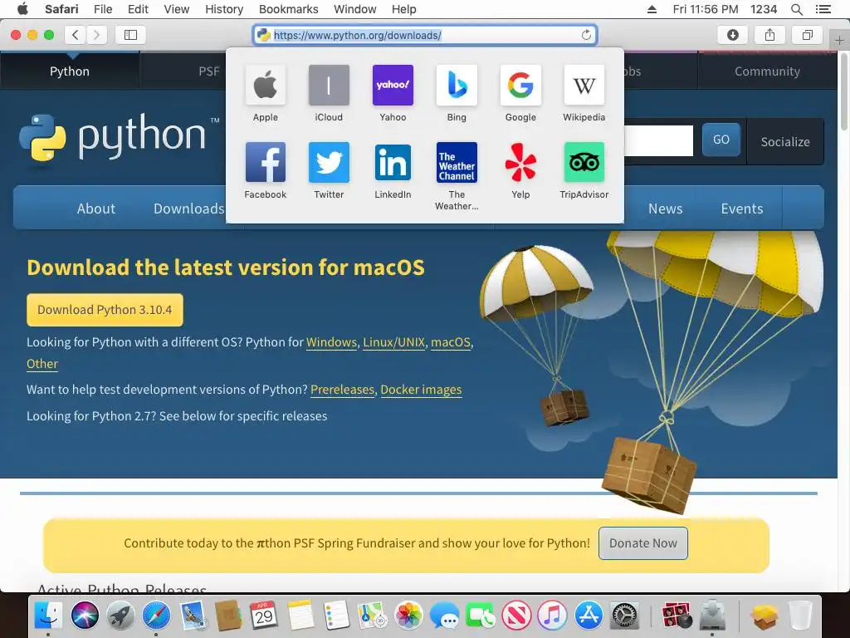850x638 pixels.
Task: Open the News navigation item
Action: (x=665, y=209)
